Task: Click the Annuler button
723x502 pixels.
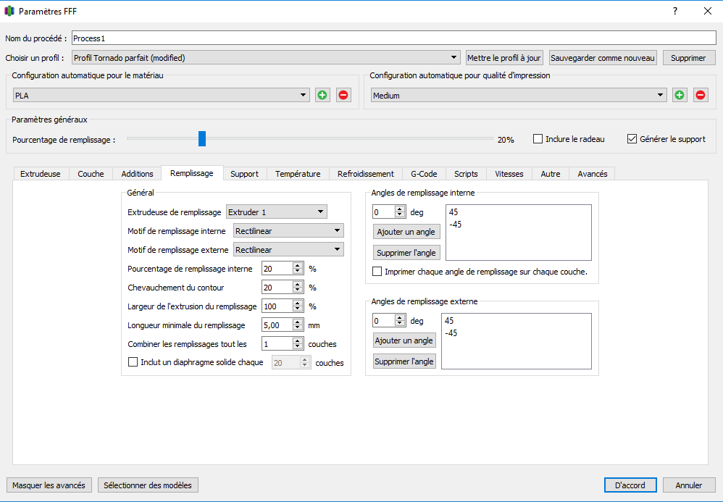Action: pyautogui.click(x=689, y=485)
